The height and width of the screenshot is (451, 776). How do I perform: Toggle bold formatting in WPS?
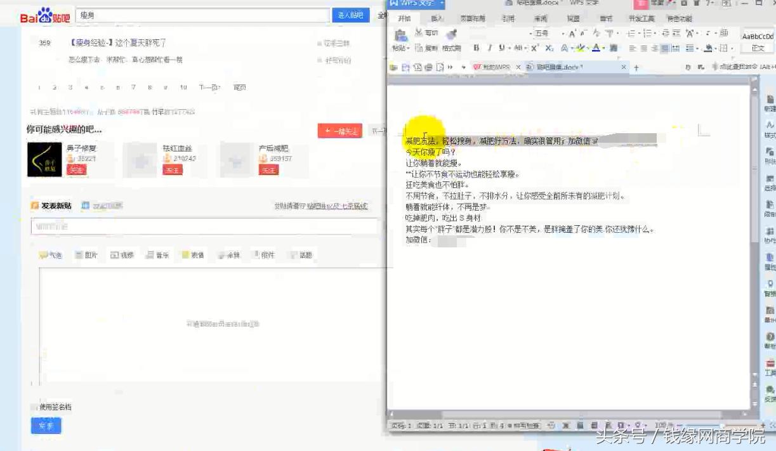(x=477, y=48)
